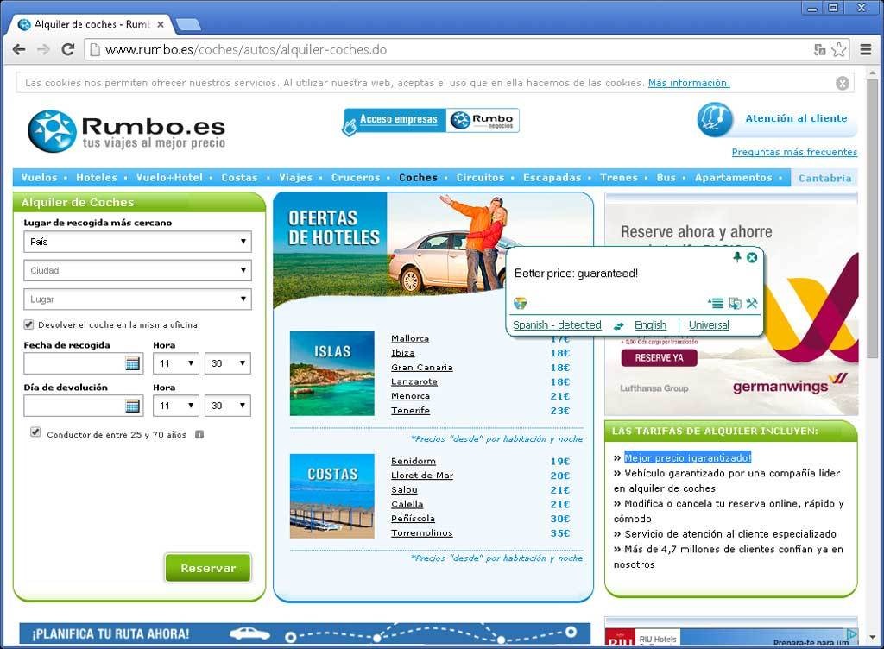Open the Mallorca hotel offer link
The width and height of the screenshot is (884, 649).
(x=409, y=338)
